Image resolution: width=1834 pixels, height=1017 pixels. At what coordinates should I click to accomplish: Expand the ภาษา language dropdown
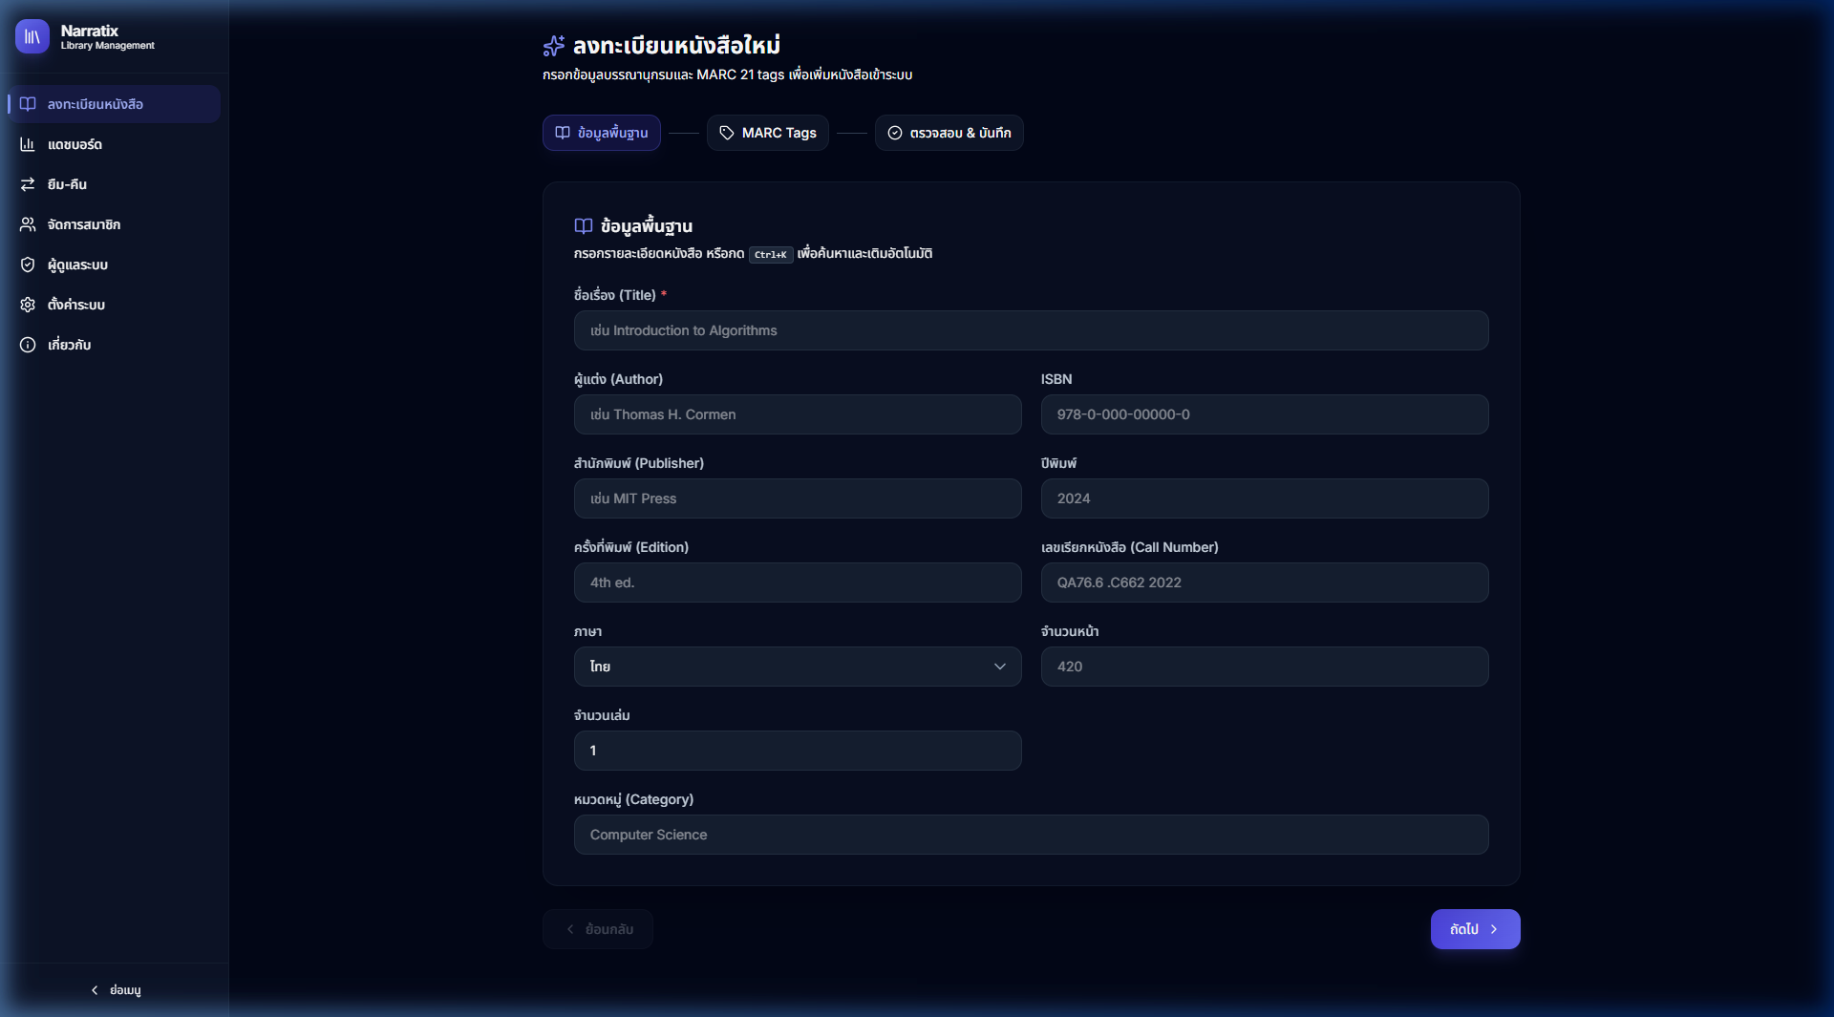click(797, 667)
